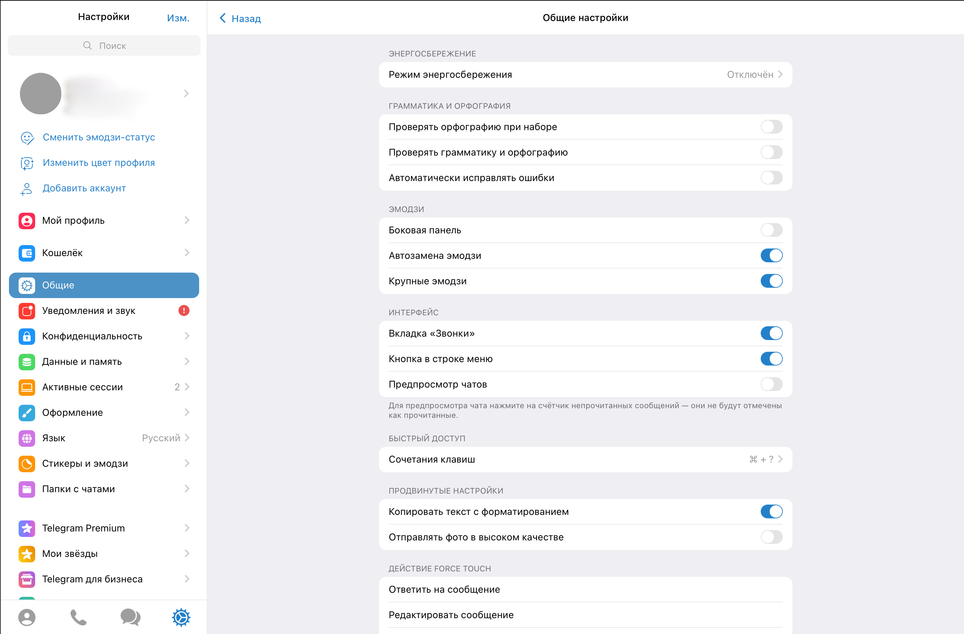Screen dimensions: 964x634
Task: Select Общие in the settings sidebar
Action: (58, 285)
